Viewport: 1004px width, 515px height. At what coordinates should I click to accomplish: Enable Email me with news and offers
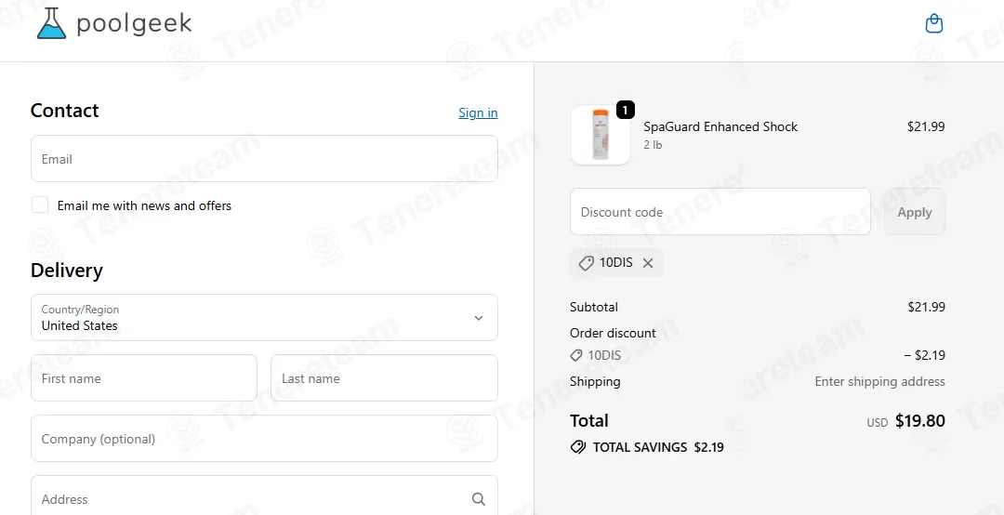(x=40, y=205)
